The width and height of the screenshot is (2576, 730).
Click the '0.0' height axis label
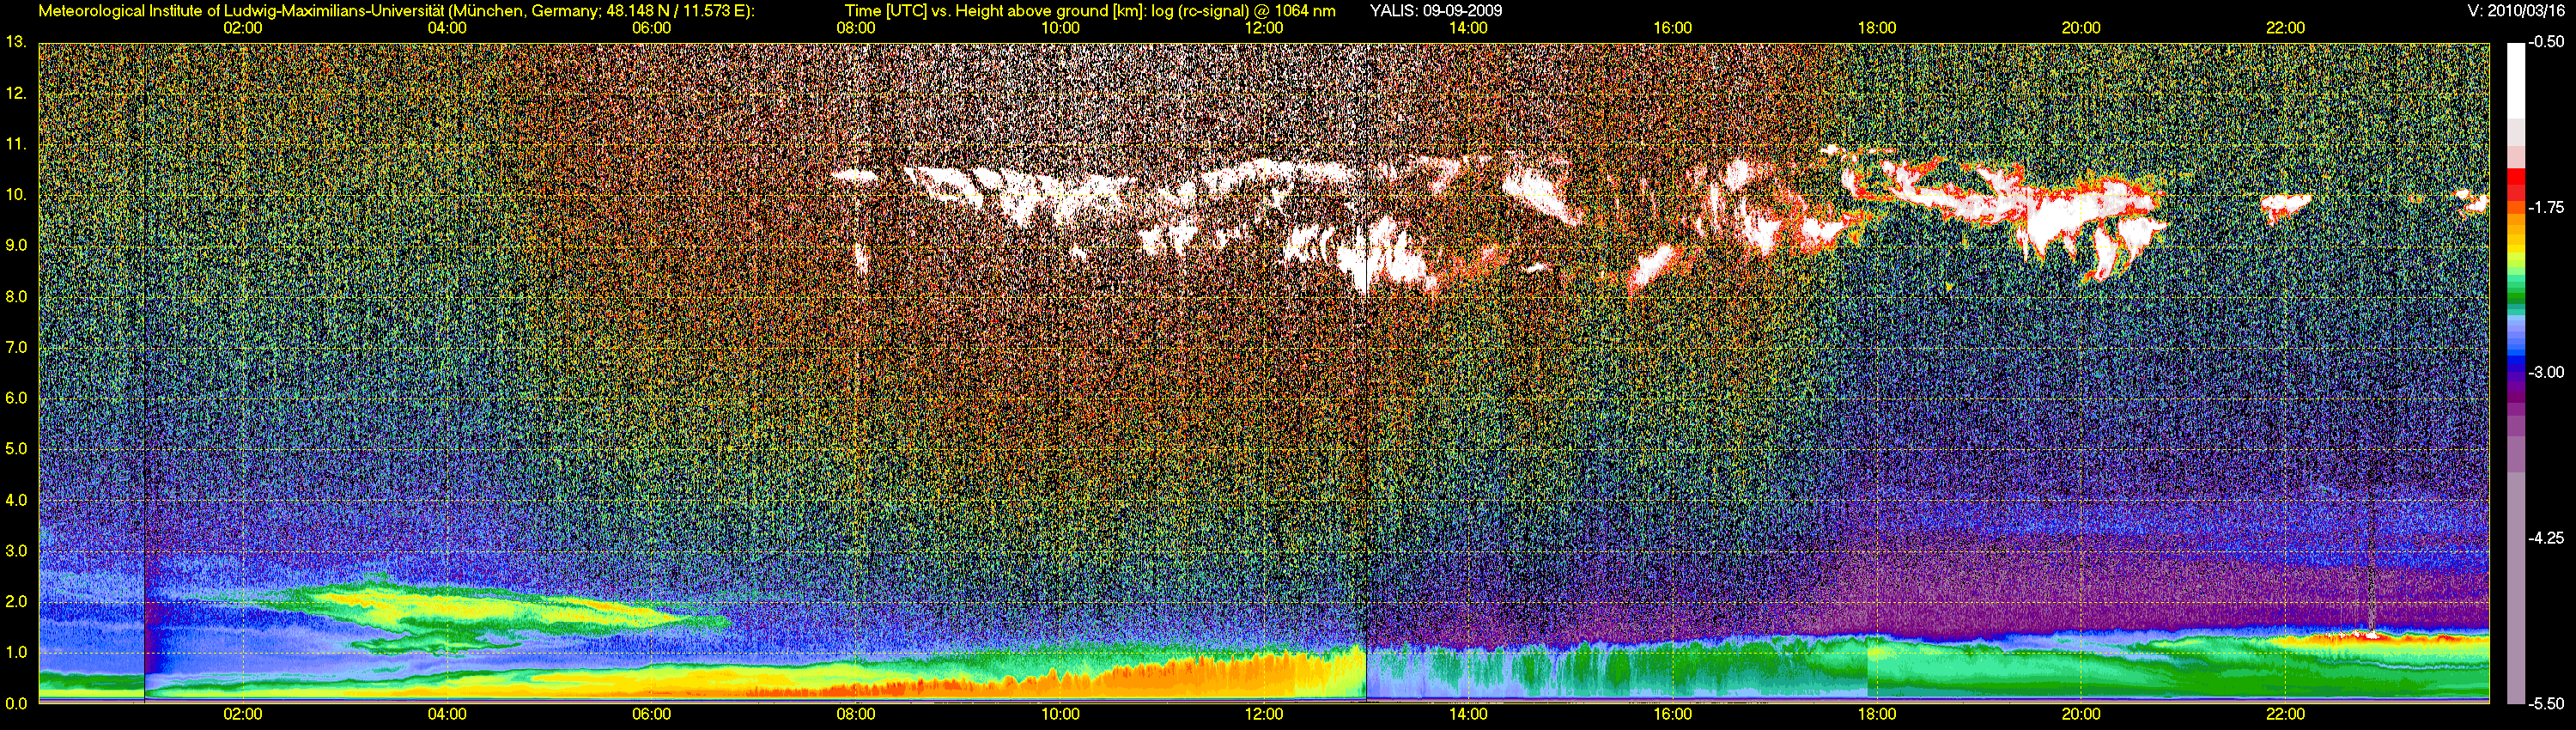pos(16,703)
